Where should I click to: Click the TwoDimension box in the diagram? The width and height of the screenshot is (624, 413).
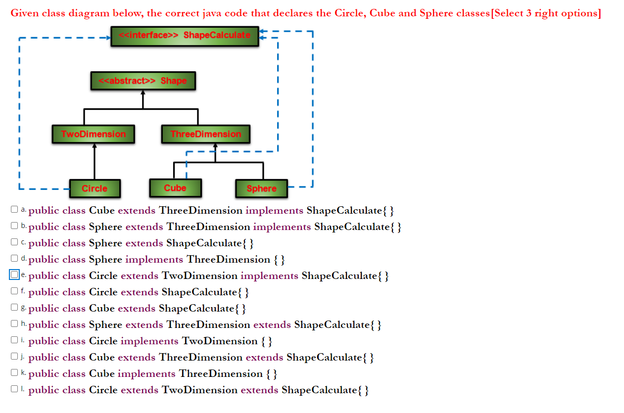point(93,134)
